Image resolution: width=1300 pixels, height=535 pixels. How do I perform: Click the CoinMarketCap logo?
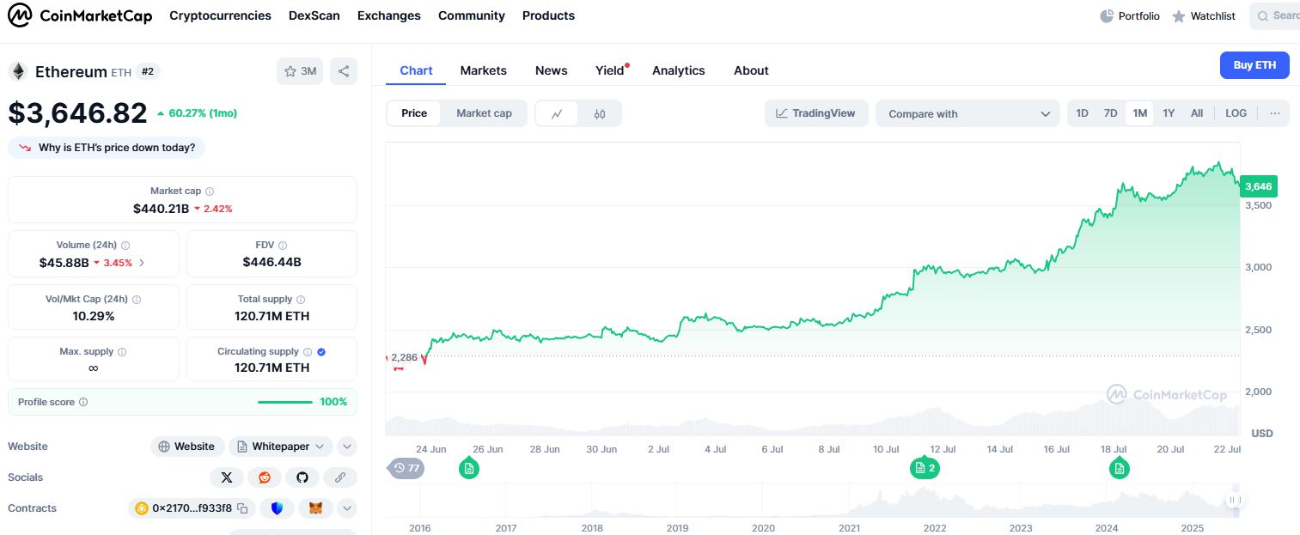pos(80,15)
